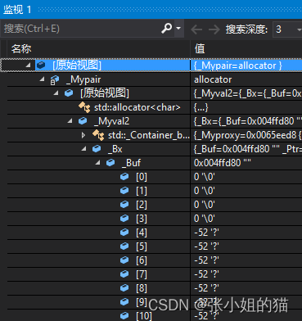Click the 值 column header
This screenshot has height=321, width=302.
[200, 49]
